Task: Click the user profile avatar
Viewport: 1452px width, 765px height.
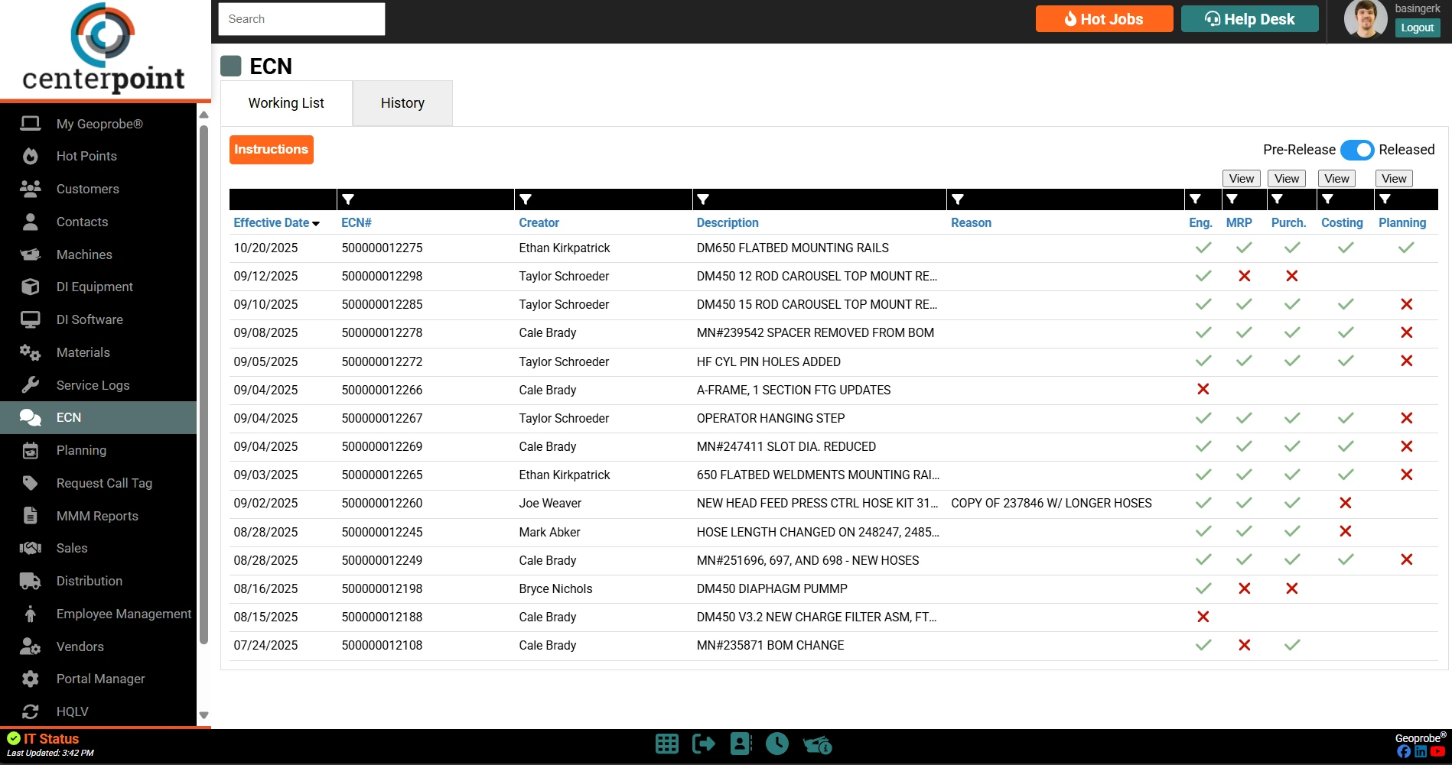Action: (1366, 19)
